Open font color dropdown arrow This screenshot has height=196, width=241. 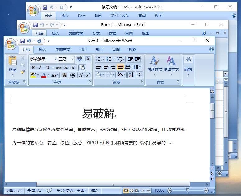click(49, 75)
